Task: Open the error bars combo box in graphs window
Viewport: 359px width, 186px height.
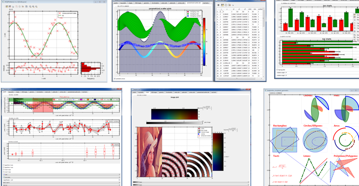Action: tap(62, 178)
